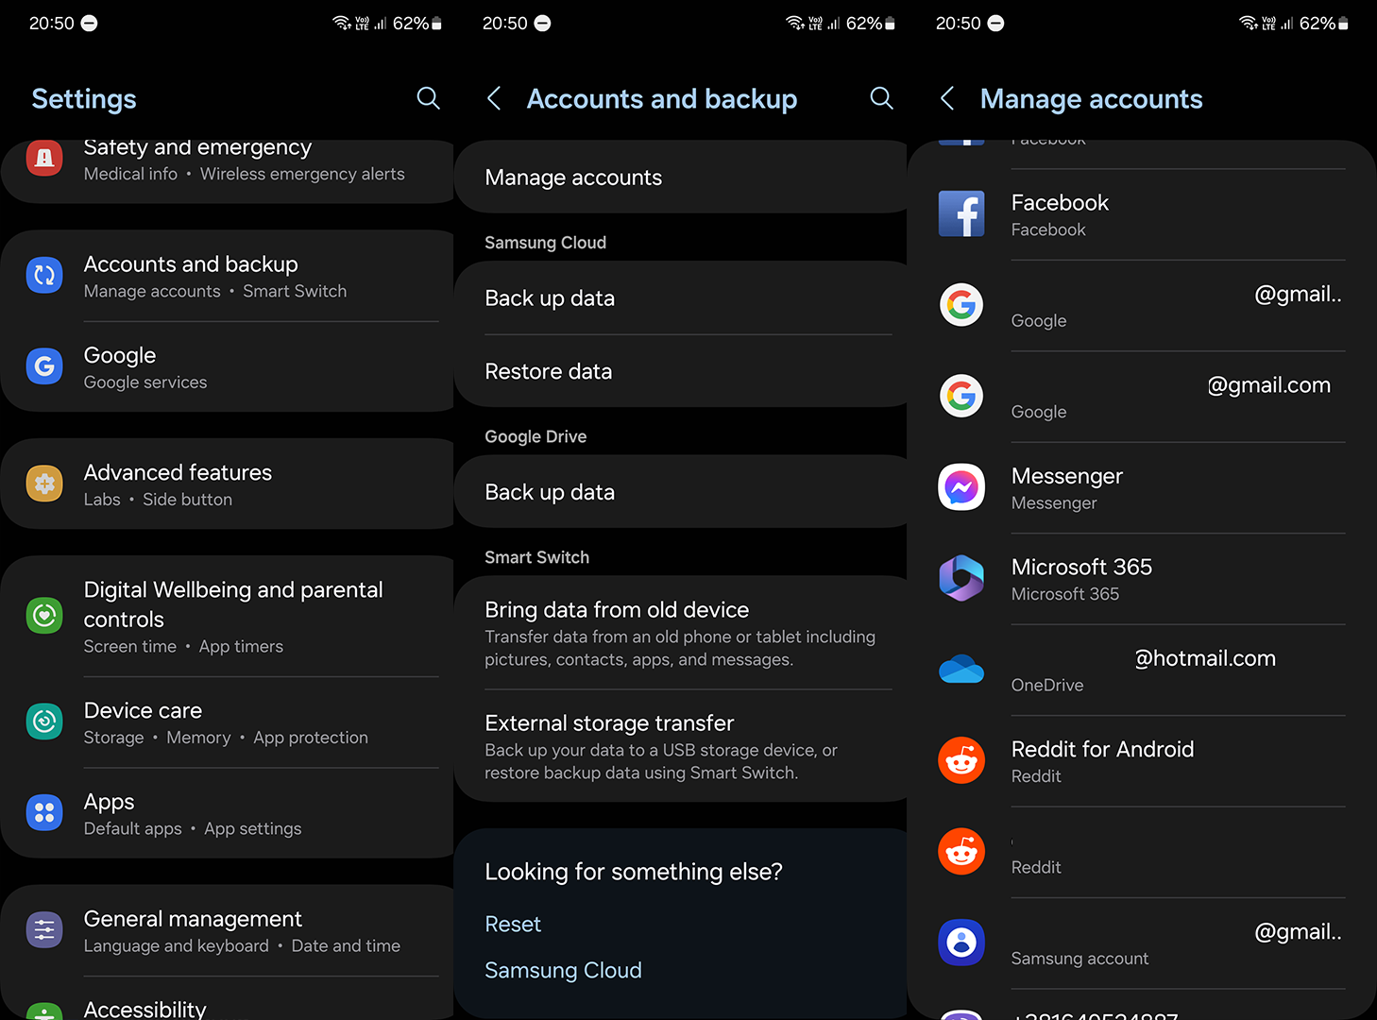Select the Samsung account row
1377x1020 pixels.
coord(1141,943)
